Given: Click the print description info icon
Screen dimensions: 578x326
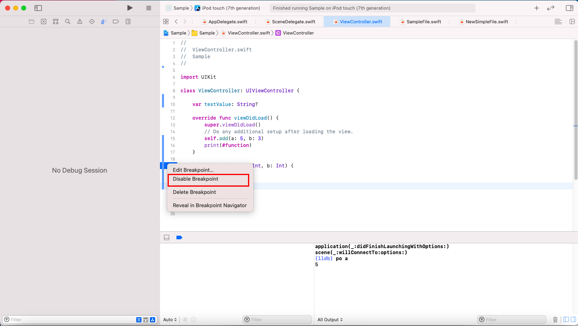Looking at the screenshot, I should [194, 320].
